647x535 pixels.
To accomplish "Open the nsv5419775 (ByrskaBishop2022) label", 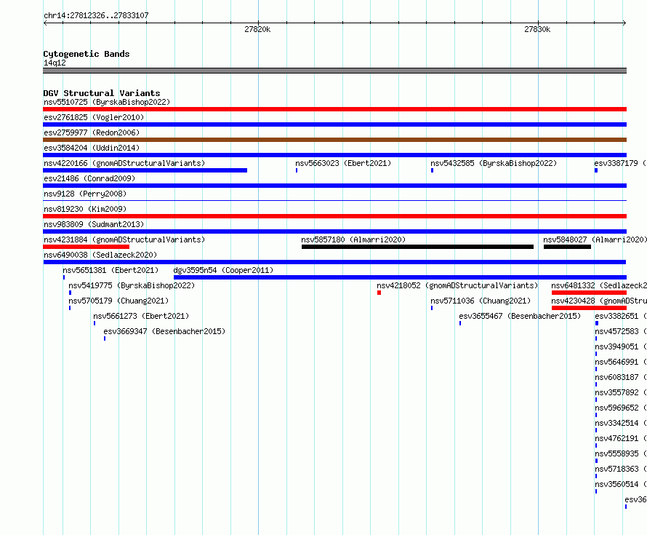I will [132, 285].
